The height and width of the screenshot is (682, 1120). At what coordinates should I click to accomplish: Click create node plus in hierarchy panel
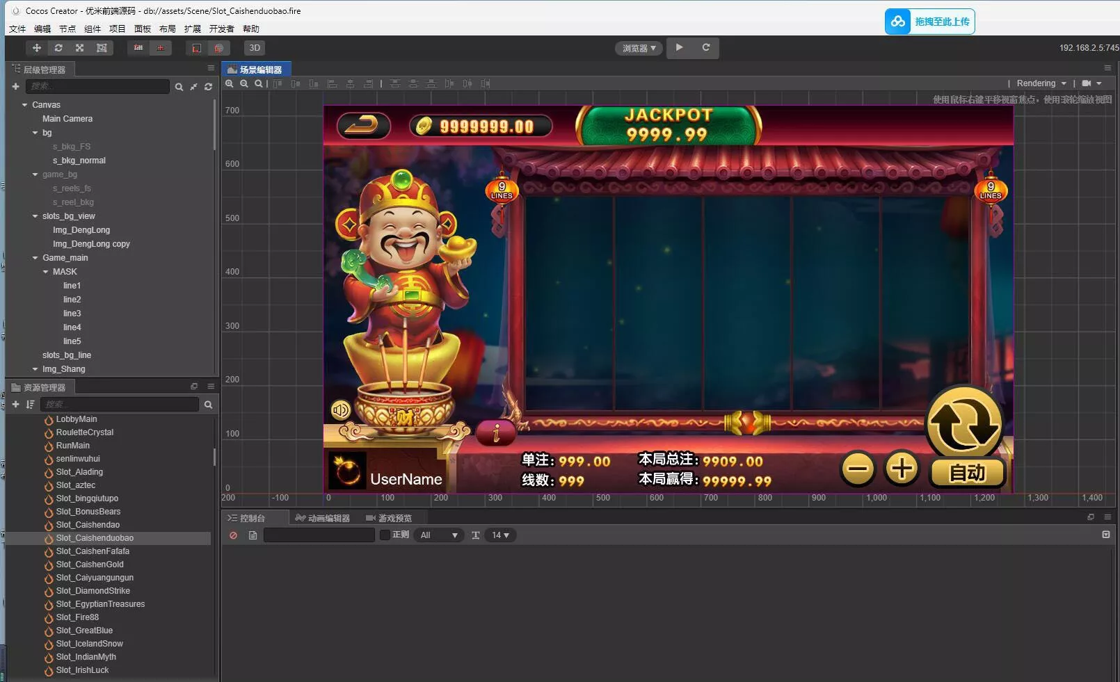coord(15,86)
